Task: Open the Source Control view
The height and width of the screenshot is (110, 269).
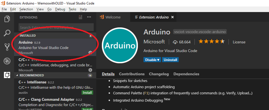Action: click(x=7, y=47)
